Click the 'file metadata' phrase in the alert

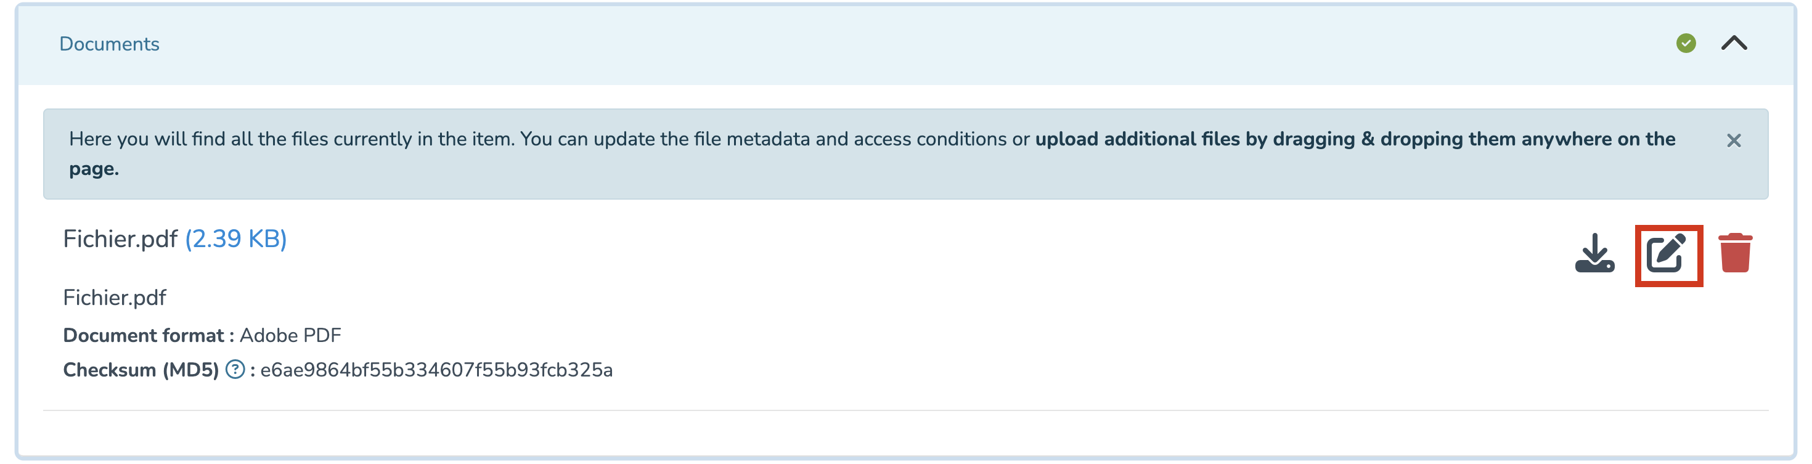751,139
